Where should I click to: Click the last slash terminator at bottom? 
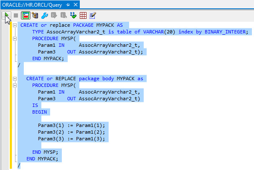(19, 165)
